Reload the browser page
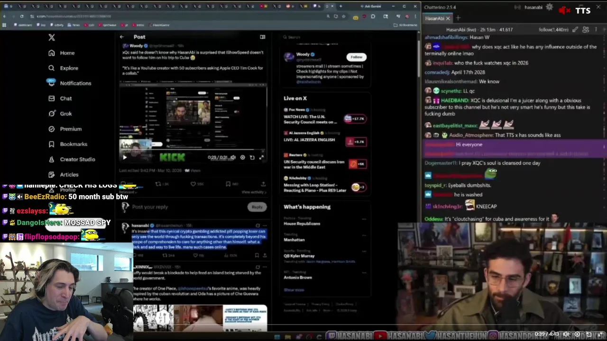Viewport: 607px width, 341px height. pos(21,16)
